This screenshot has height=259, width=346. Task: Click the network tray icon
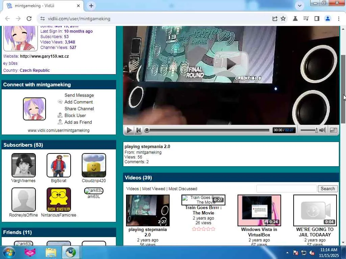coord(304,253)
